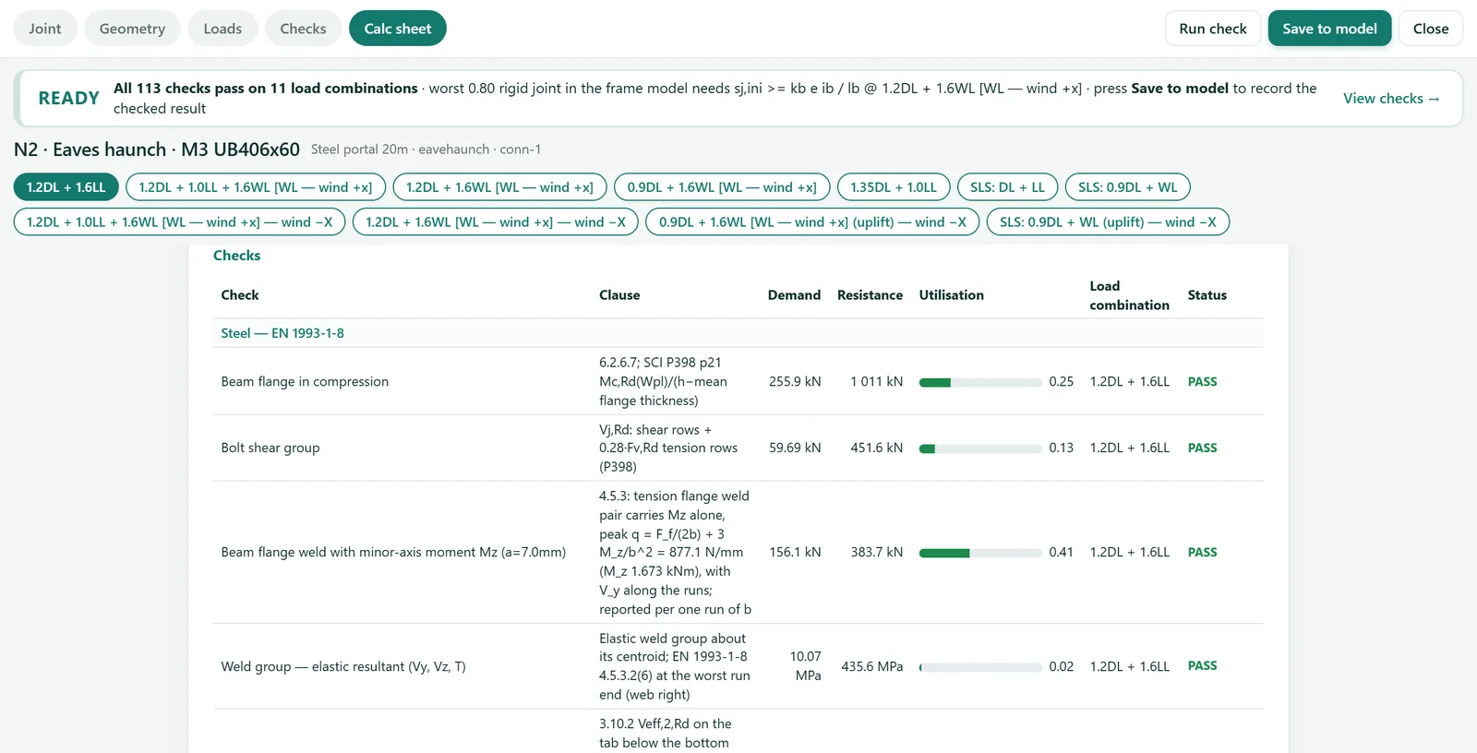Select the 1.2DL + 1.6LL combination chip
The image size is (1477, 753).
(66, 187)
